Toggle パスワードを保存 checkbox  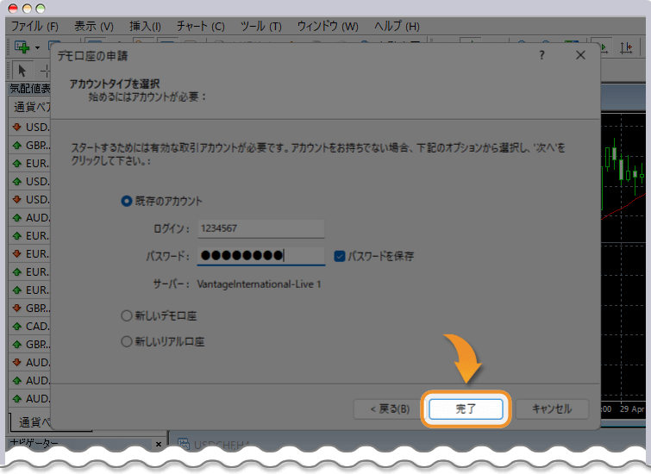coord(340,256)
